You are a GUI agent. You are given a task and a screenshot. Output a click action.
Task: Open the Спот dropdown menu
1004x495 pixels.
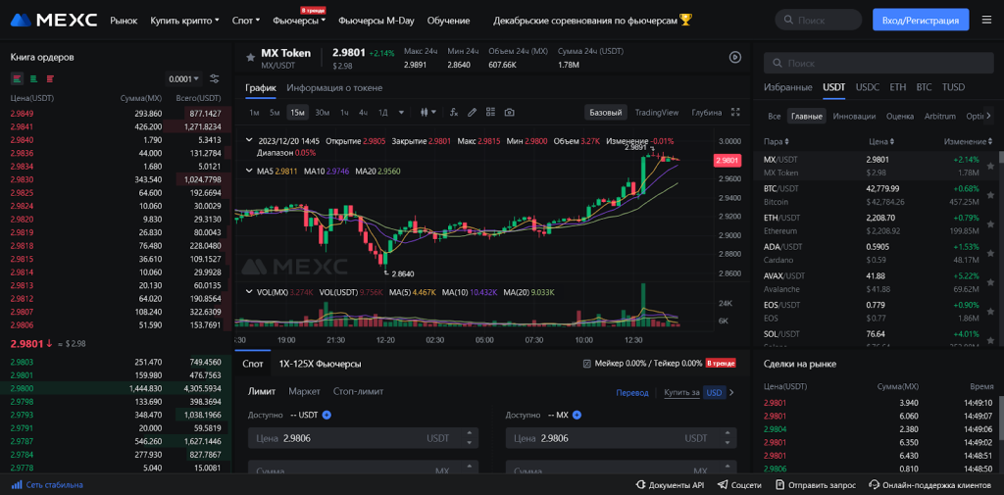click(246, 21)
